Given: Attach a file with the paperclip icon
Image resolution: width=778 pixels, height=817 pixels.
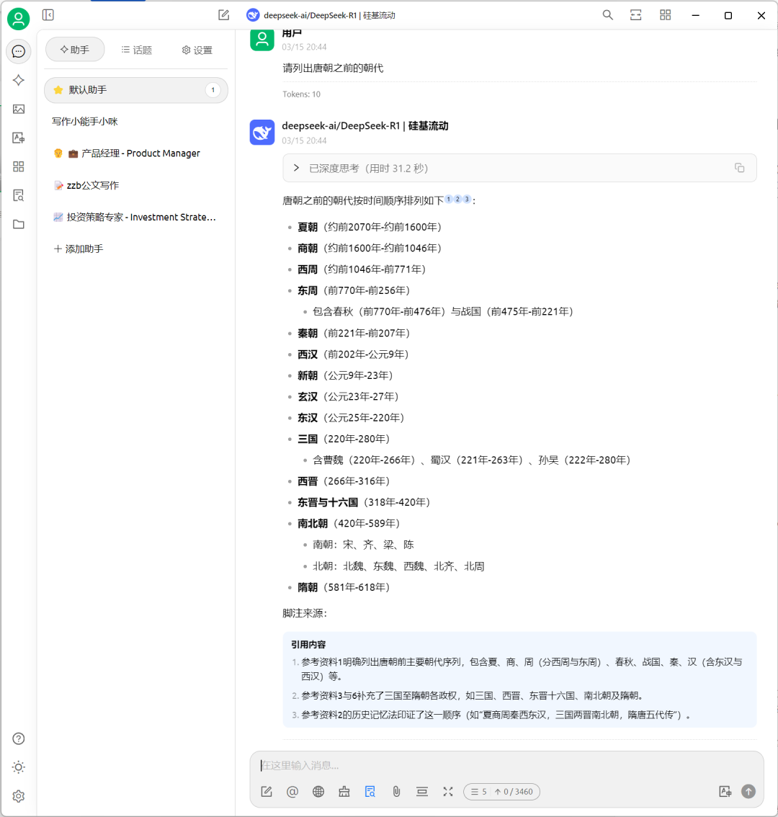Looking at the screenshot, I should 396,791.
